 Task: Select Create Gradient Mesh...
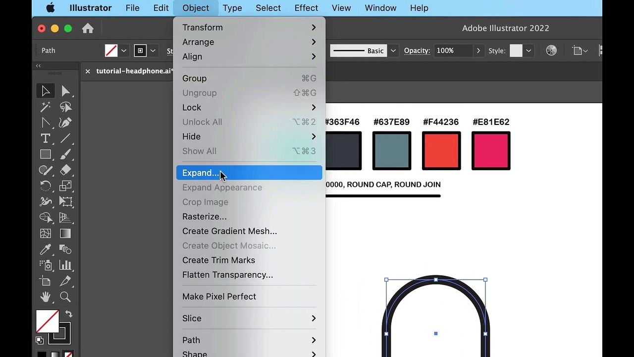point(249,231)
